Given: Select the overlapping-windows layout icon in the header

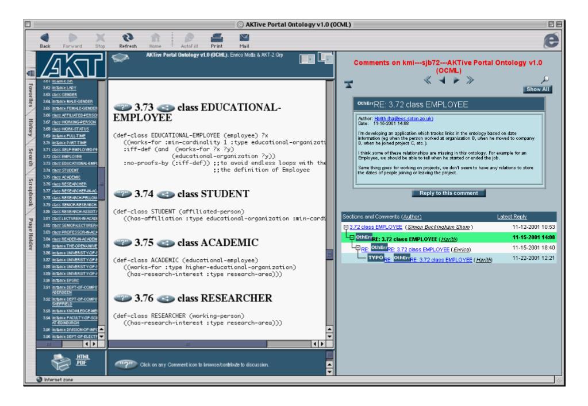Looking at the screenshot, I should [x=325, y=57].
